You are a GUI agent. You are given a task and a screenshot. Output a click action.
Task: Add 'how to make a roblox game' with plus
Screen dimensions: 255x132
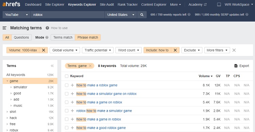click(x=72, y=85)
